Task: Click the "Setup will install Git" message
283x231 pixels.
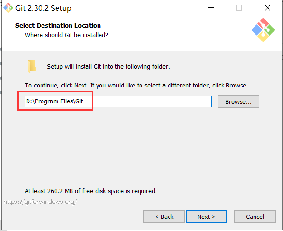Action: point(108,67)
